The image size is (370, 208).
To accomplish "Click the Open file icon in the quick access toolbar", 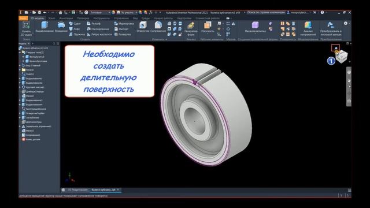I will tap(34, 12).
